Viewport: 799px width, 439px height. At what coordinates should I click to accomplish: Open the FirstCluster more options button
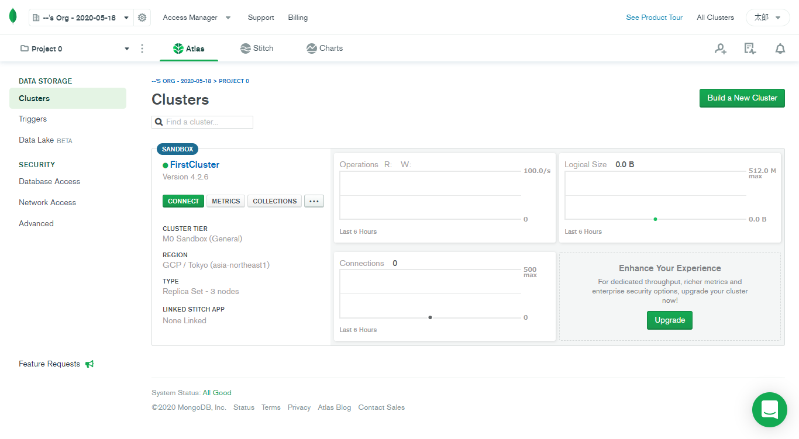314,201
